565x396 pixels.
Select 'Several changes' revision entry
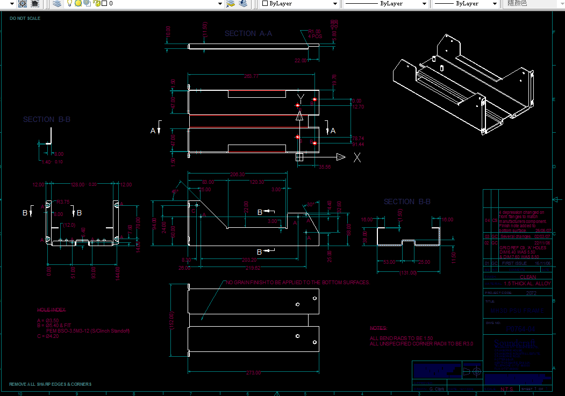[x=516, y=236]
